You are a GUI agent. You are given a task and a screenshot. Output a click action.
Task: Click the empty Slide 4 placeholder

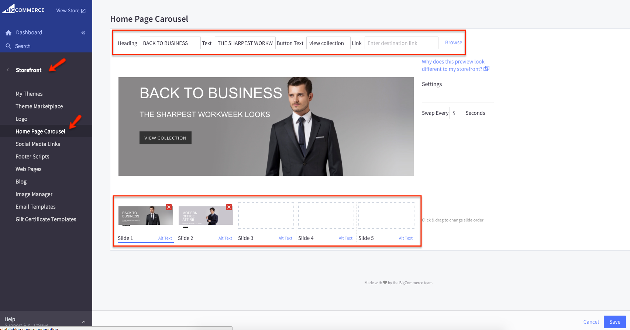326,216
